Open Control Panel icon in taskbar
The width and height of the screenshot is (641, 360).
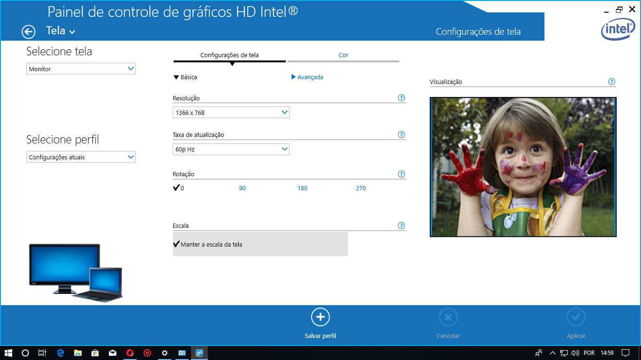tap(182, 353)
